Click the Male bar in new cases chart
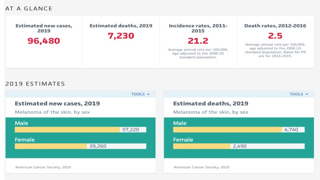Screen dimensions: 320x180 coord(67,130)
